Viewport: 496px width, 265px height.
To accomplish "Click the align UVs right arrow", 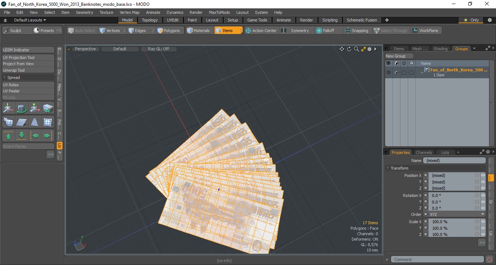I will (48, 136).
